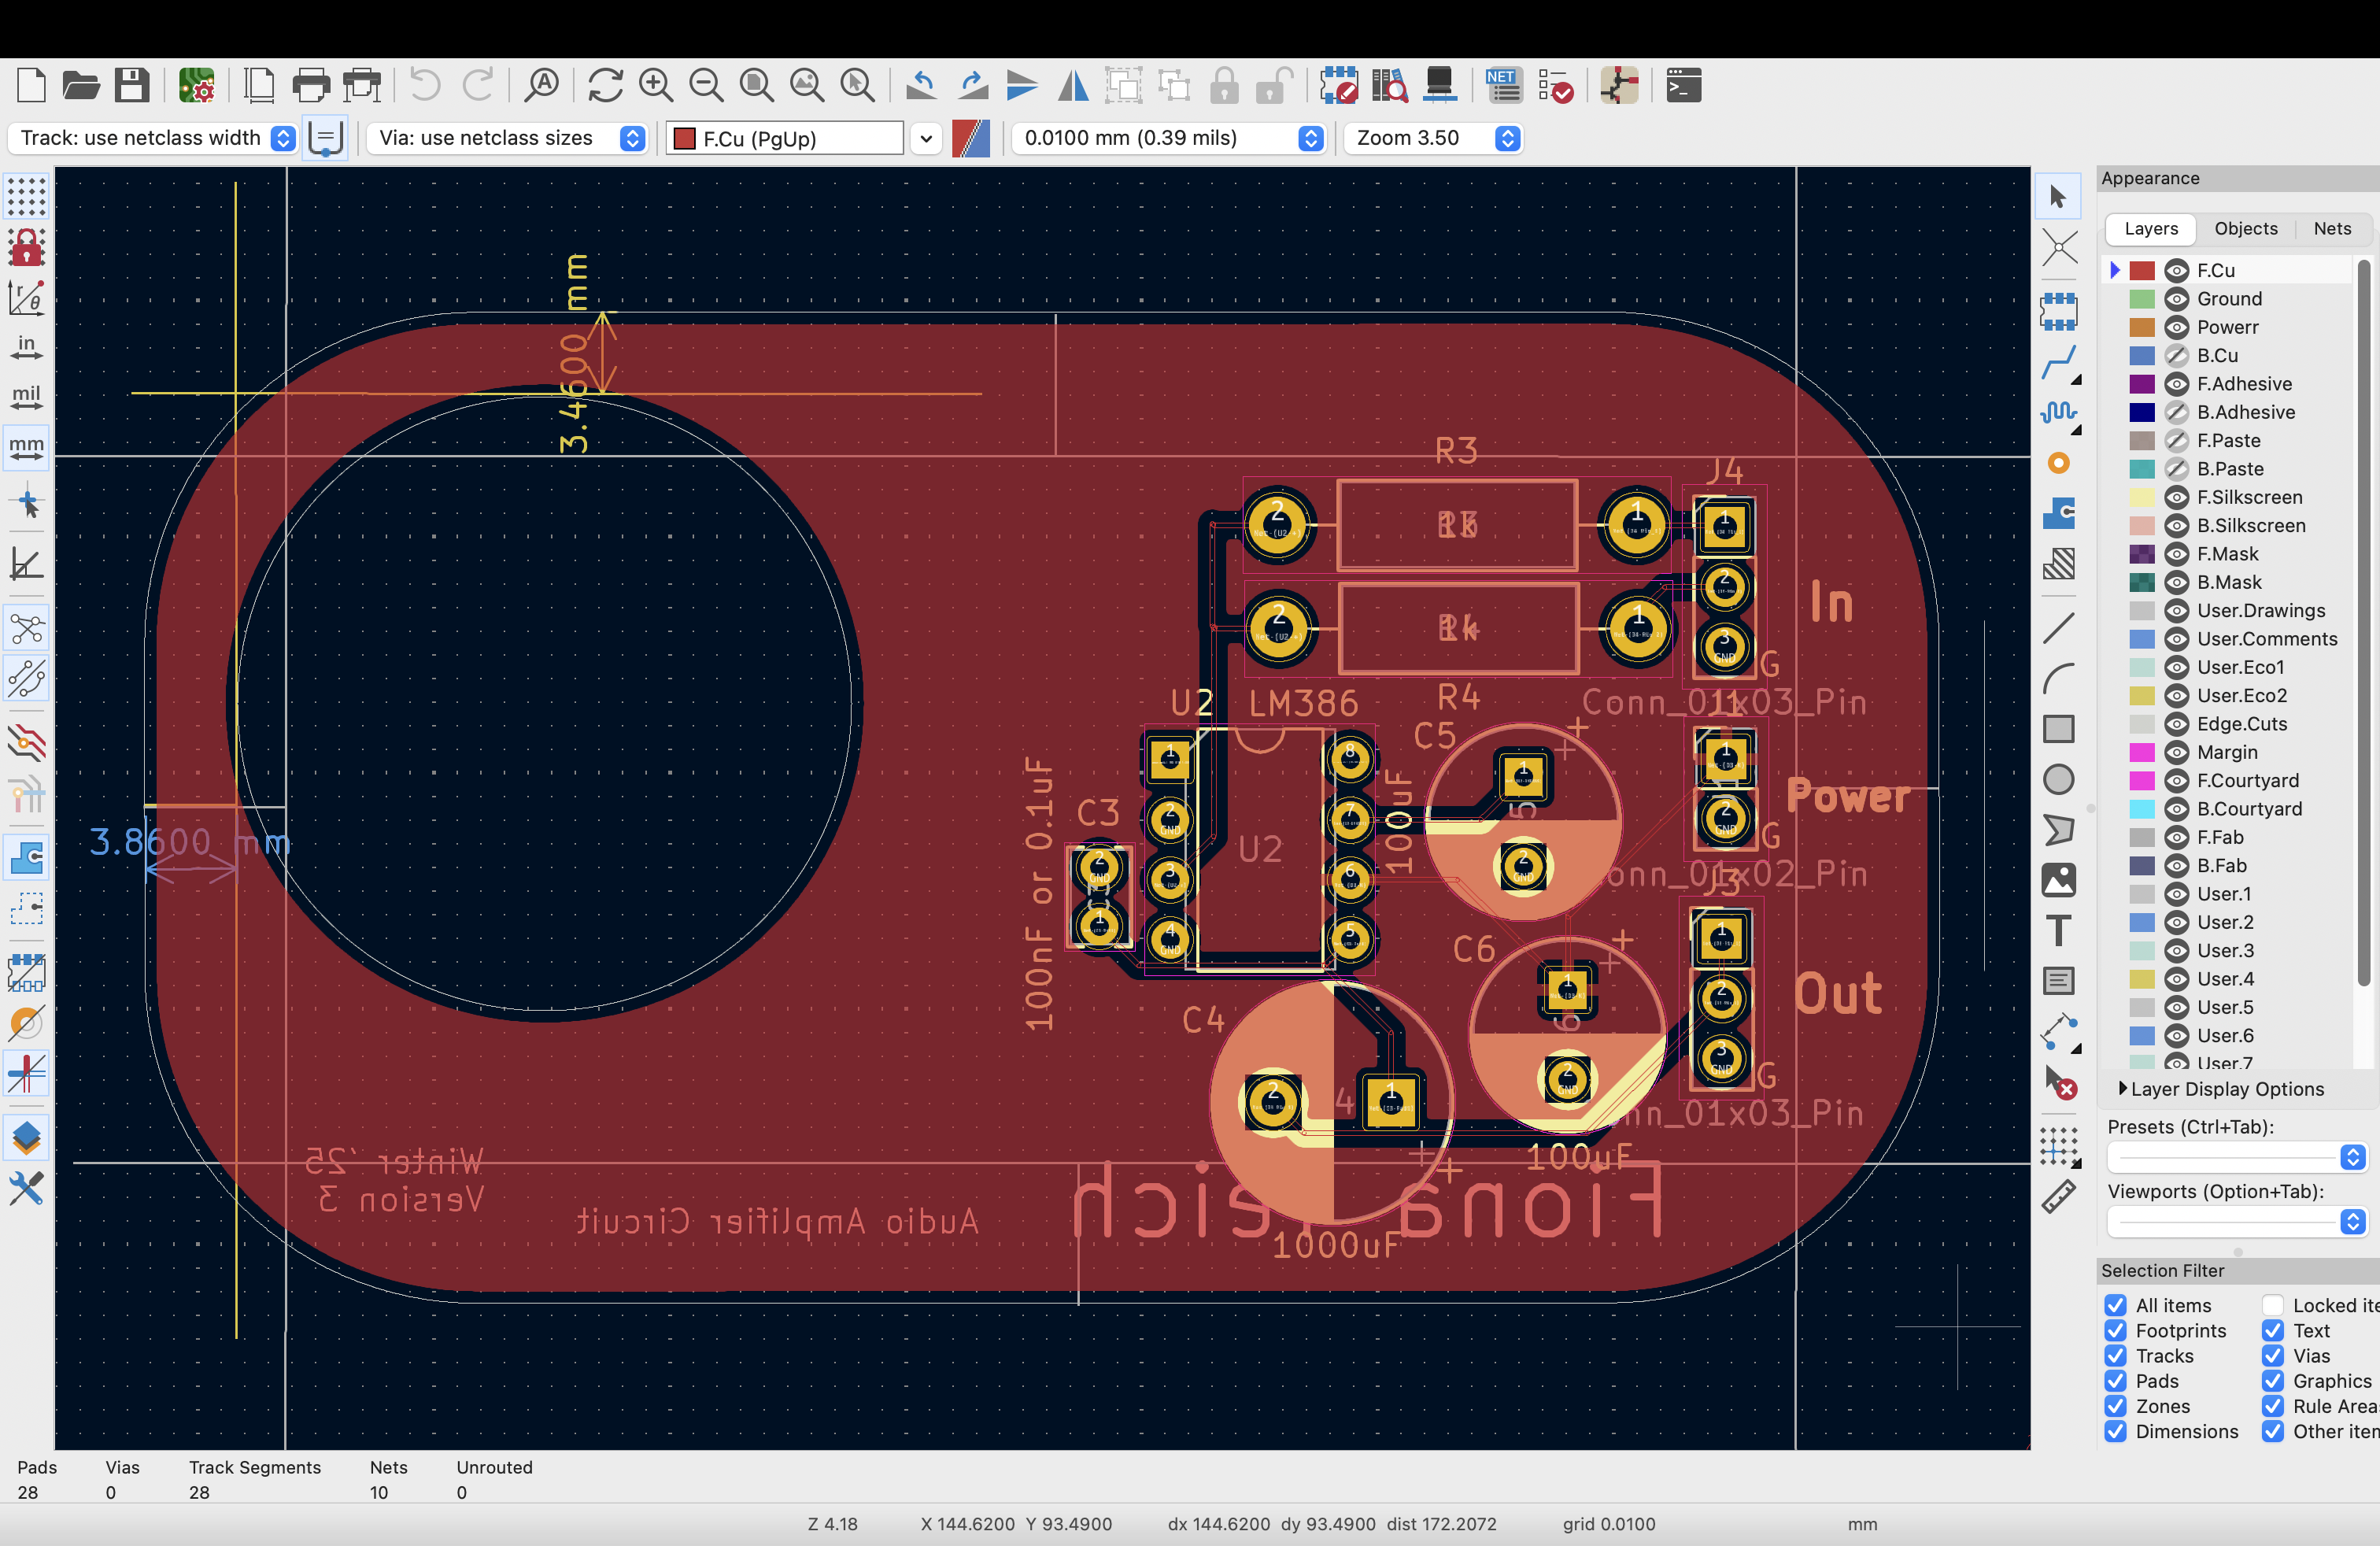Viewport: 2380px width, 1546px height.
Task: Open the Net inspector icon
Action: point(1503,86)
